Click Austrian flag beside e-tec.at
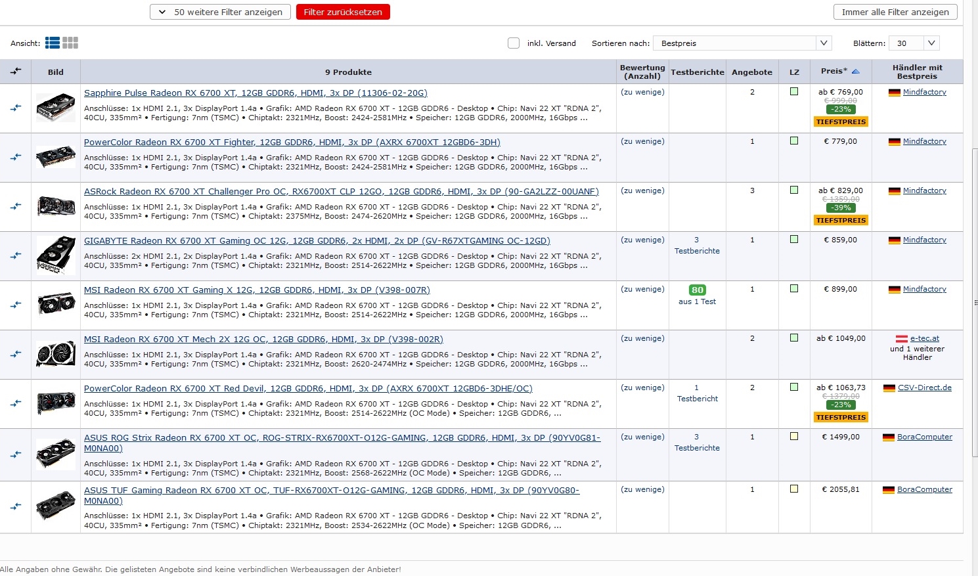This screenshot has height=576, width=978. (x=902, y=339)
